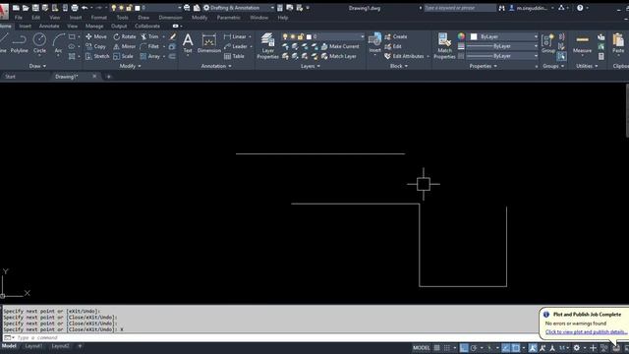
Task: Insert a Table from Annotation panel
Action: [x=234, y=57]
